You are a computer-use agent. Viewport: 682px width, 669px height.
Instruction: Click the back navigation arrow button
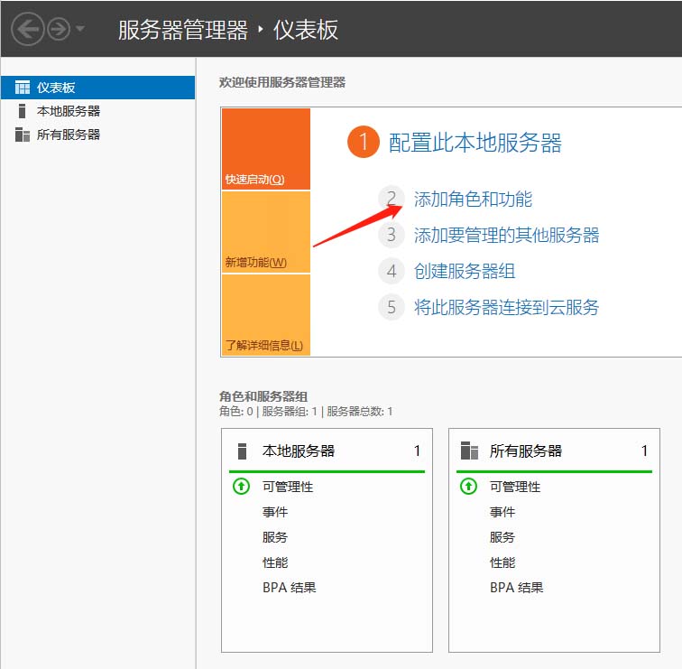coord(27,29)
